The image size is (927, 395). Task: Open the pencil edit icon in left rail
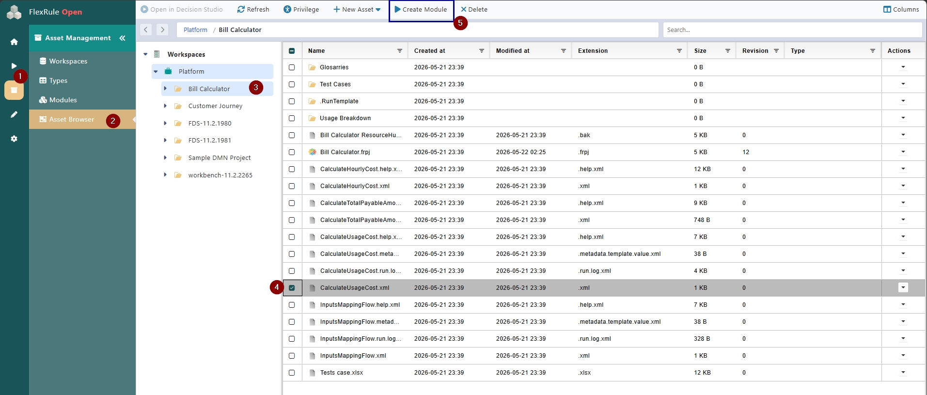coord(14,114)
